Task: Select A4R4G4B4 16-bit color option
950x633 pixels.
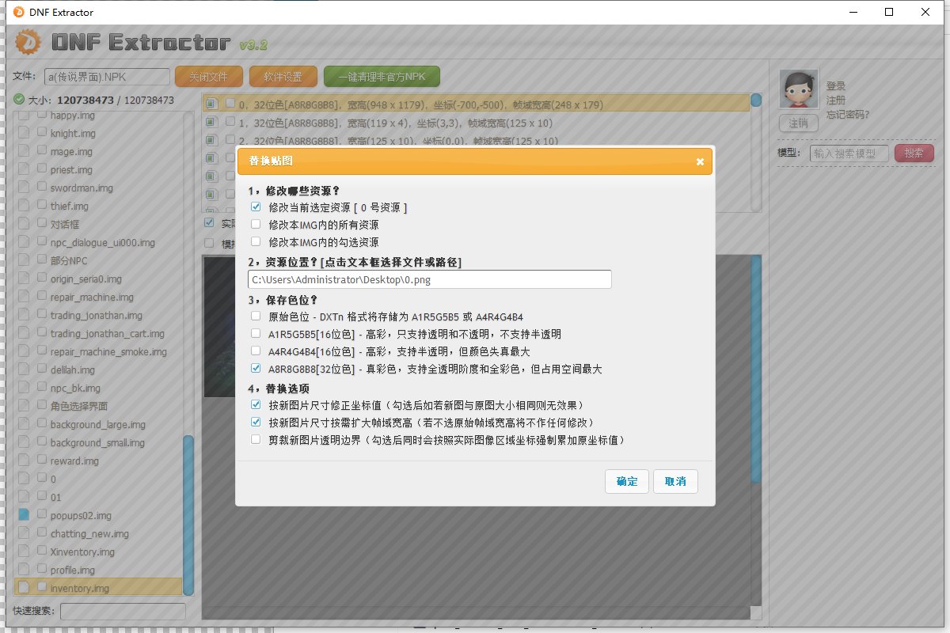Action: coord(256,351)
